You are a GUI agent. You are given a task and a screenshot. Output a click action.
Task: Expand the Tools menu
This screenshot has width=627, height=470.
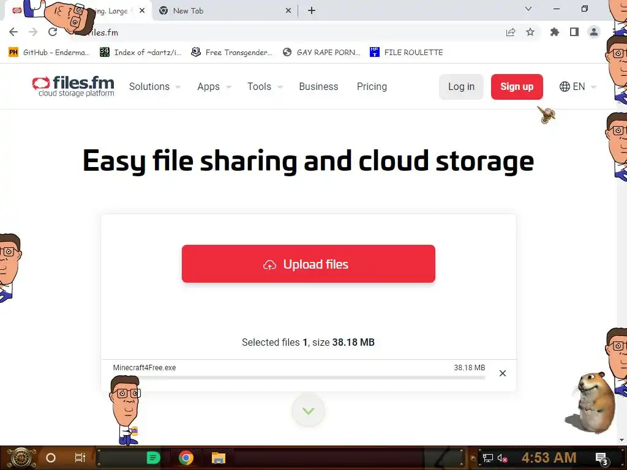[265, 87]
